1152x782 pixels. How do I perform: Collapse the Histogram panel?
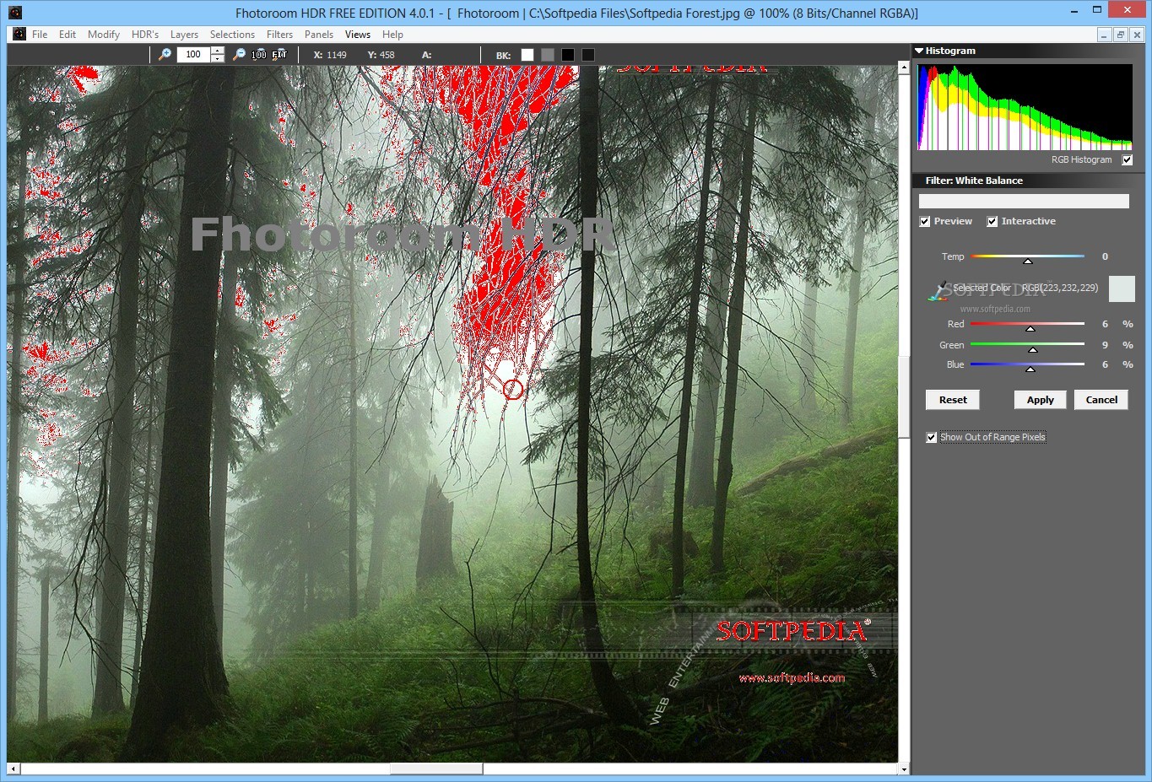[x=919, y=51]
